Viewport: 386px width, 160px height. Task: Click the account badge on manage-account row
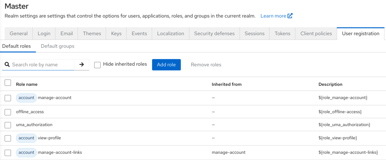(26, 98)
